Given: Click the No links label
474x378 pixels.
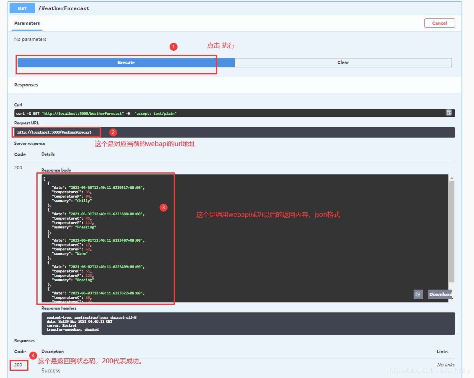Looking at the screenshot, I should (x=445, y=364).
